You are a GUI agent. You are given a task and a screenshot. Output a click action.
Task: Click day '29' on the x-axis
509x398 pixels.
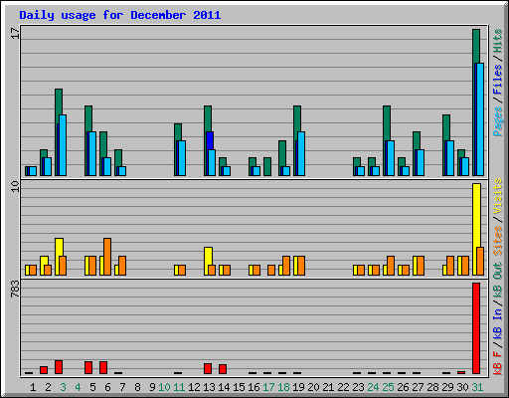[447, 387]
